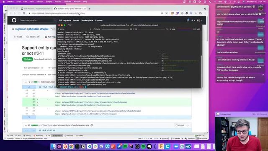The image size is (268, 151).
Task: Open Discord from the Dock
Action: (101, 146)
